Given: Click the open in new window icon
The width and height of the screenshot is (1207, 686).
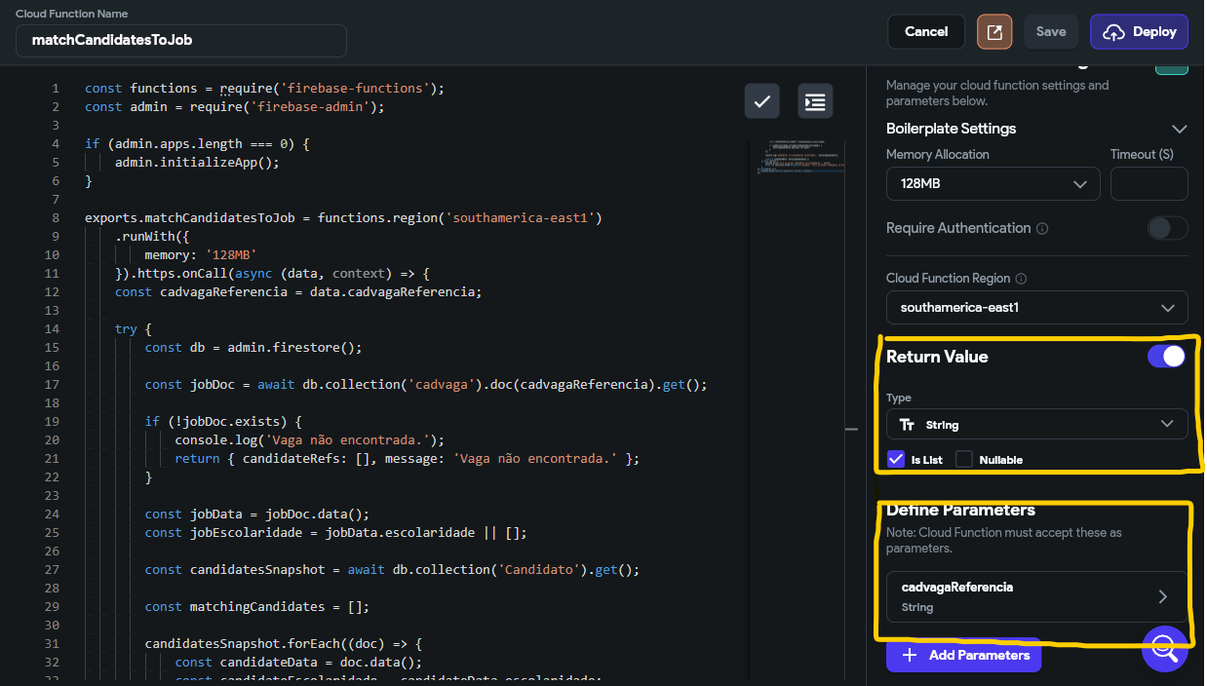Looking at the screenshot, I should click(994, 32).
